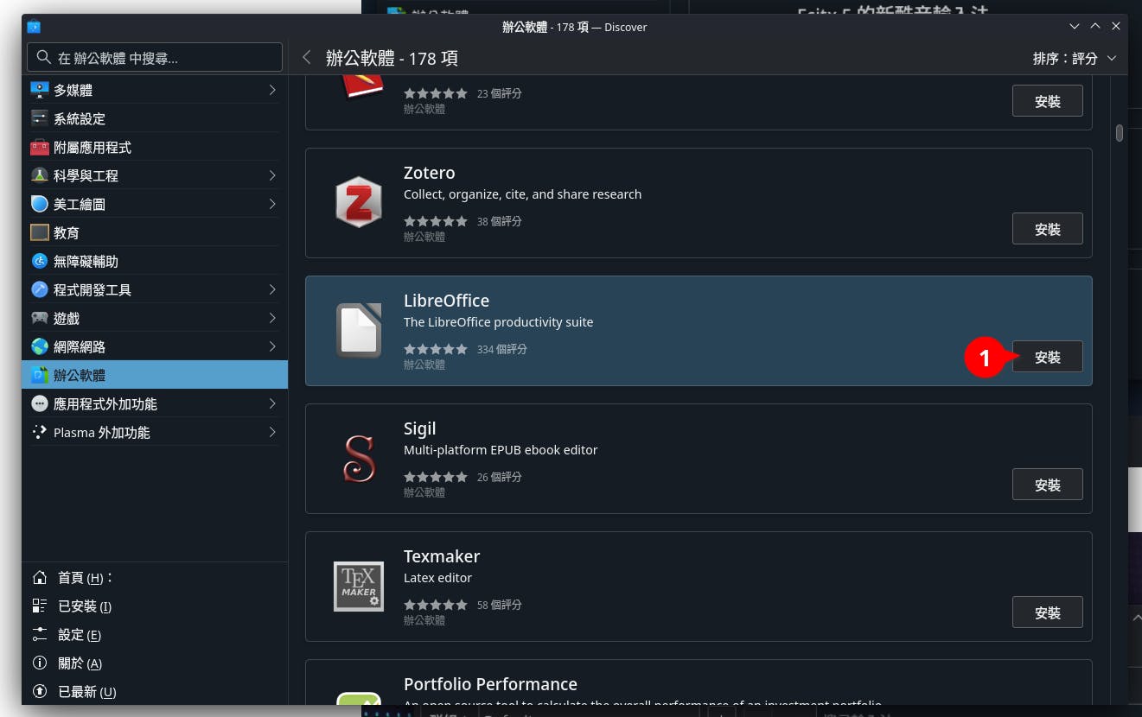Click Zotero's star rating

pyautogui.click(x=436, y=221)
